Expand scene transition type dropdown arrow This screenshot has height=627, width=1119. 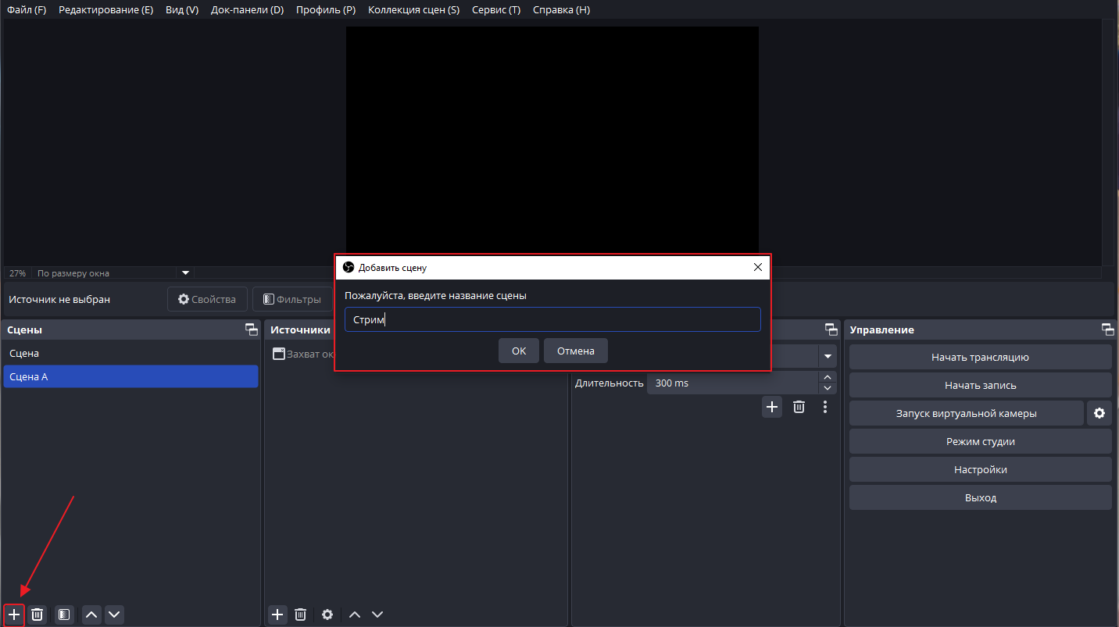point(828,356)
